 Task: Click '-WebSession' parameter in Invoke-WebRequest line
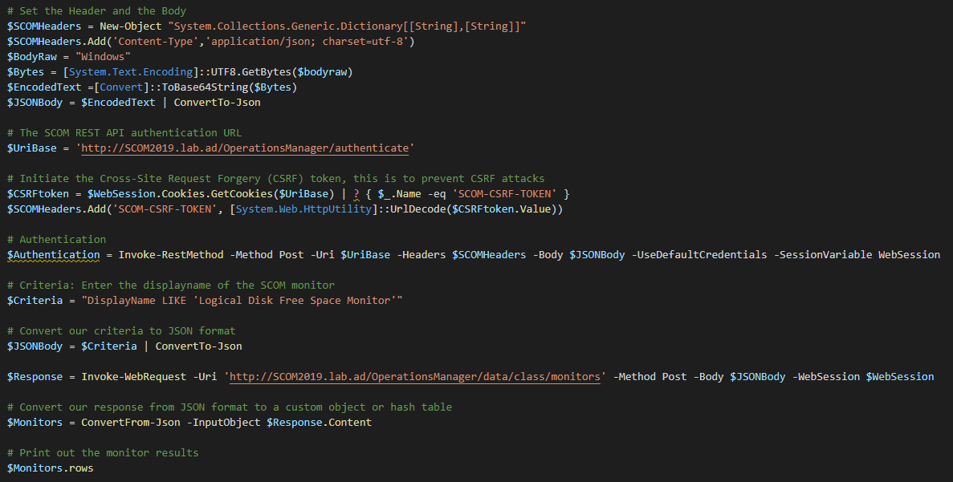(826, 376)
